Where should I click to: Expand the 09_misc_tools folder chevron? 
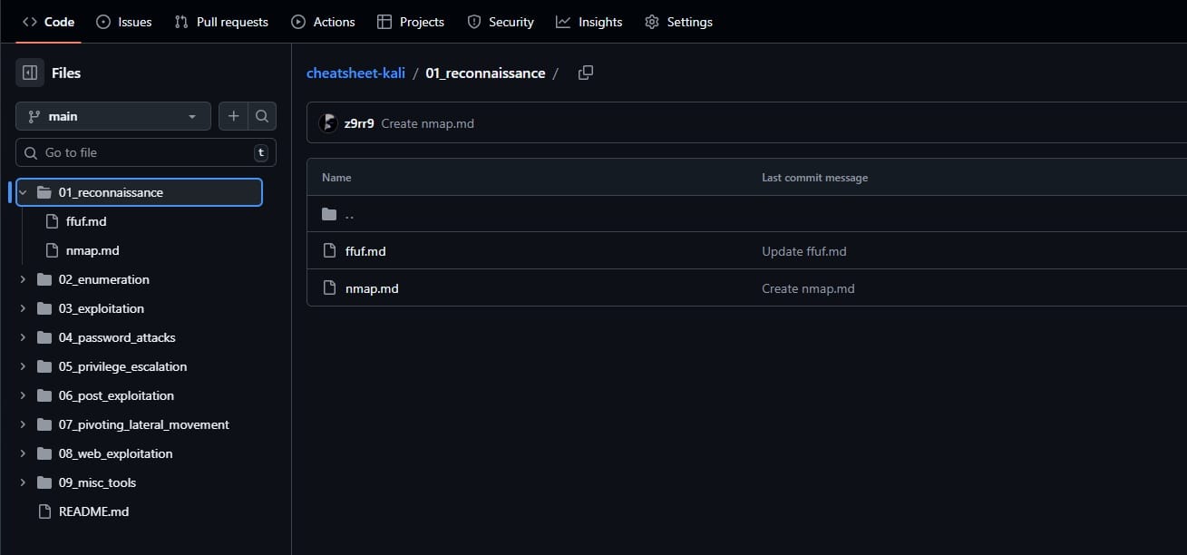click(23, 482)
